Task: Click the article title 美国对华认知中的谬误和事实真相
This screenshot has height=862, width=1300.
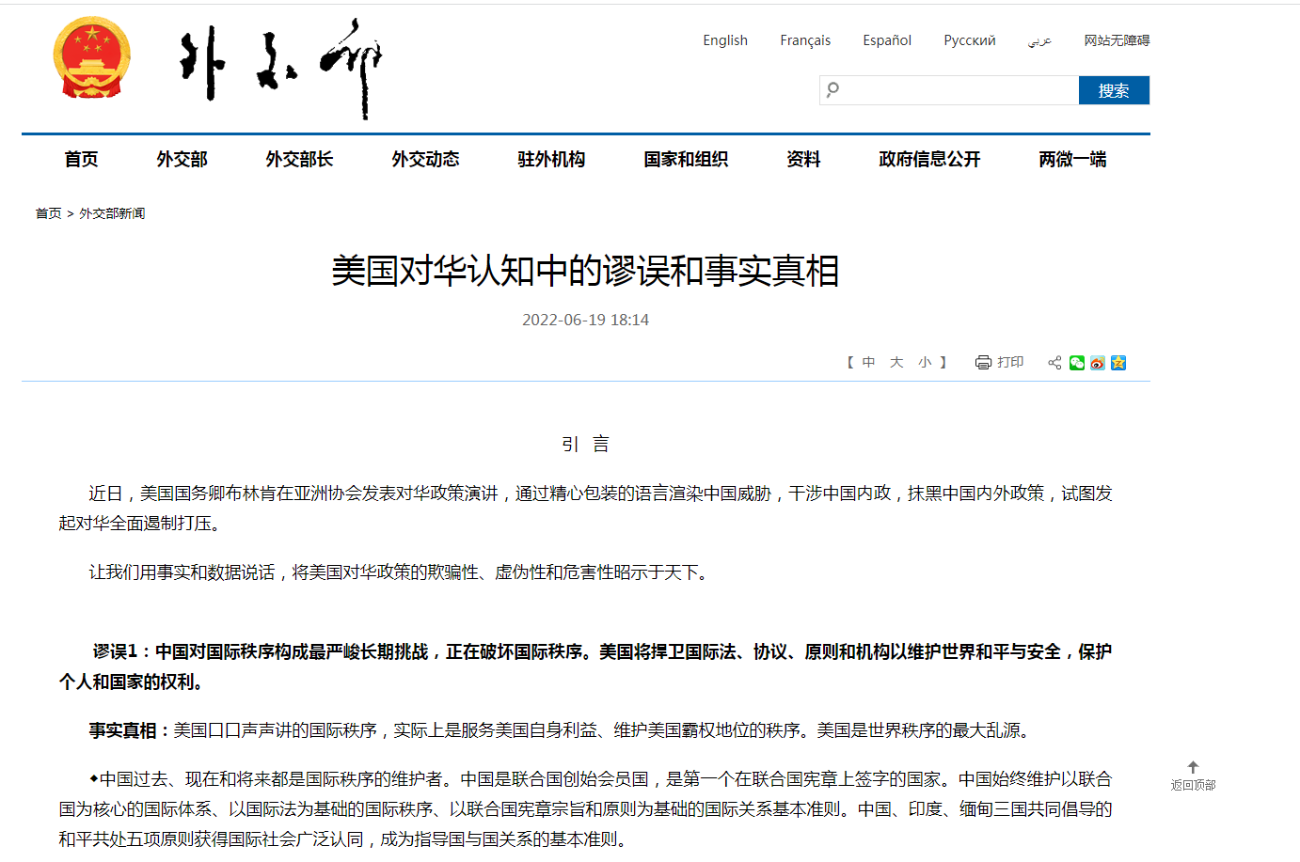Action: point(585,271)
